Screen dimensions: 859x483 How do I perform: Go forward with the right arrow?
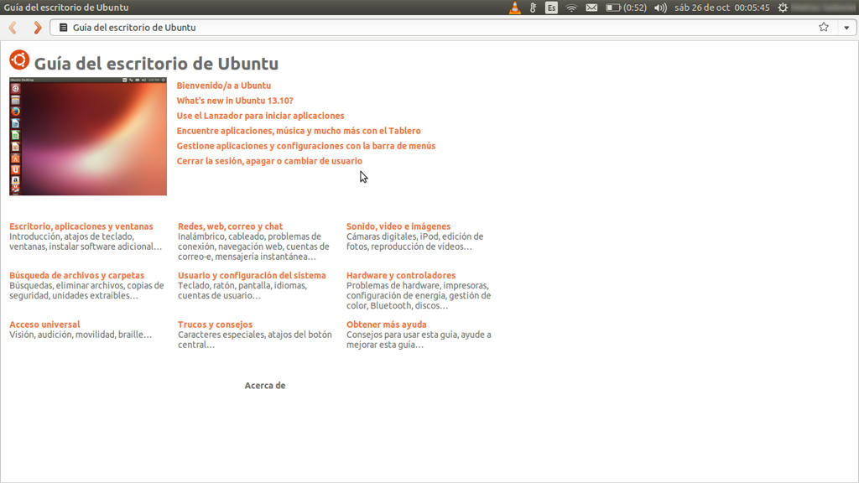tap(37, 28)
